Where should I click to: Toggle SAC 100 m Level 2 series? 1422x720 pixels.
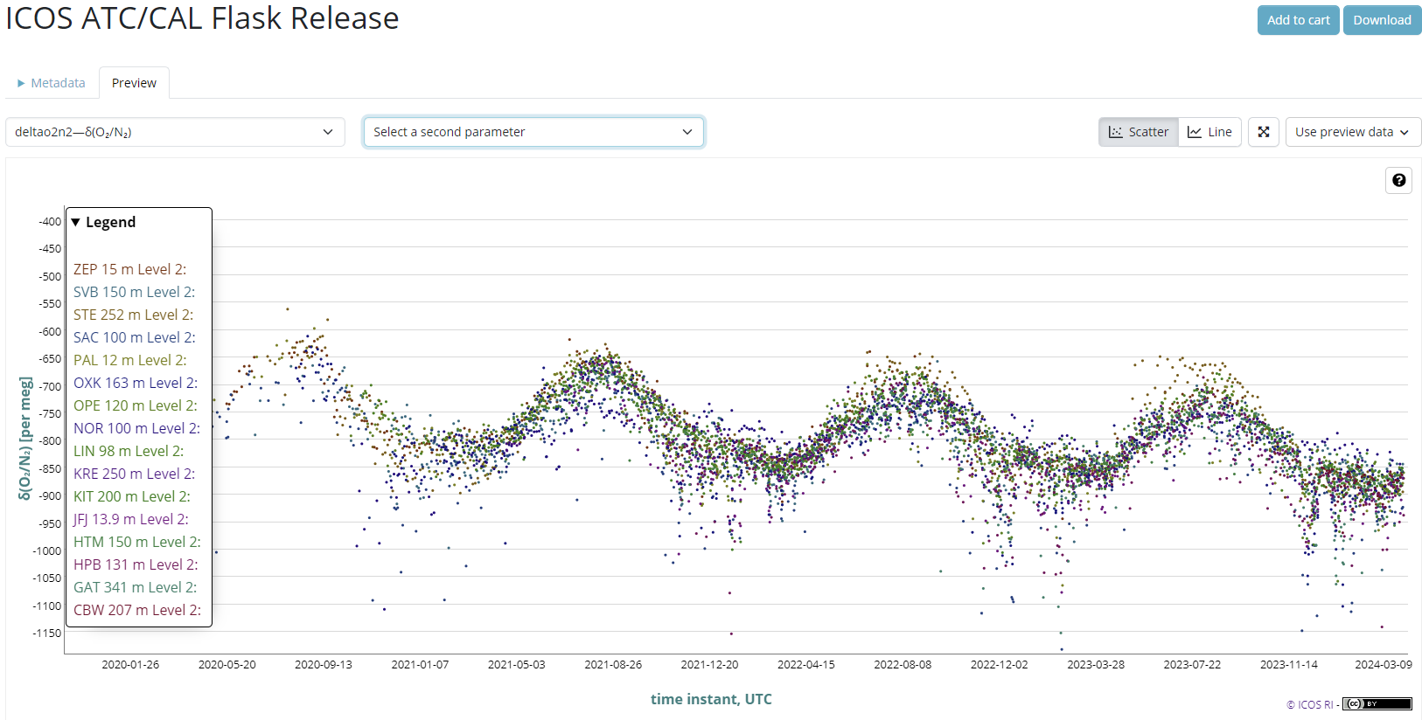[x=135, y=337]
